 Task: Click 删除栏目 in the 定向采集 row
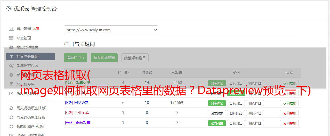point(255,123)
